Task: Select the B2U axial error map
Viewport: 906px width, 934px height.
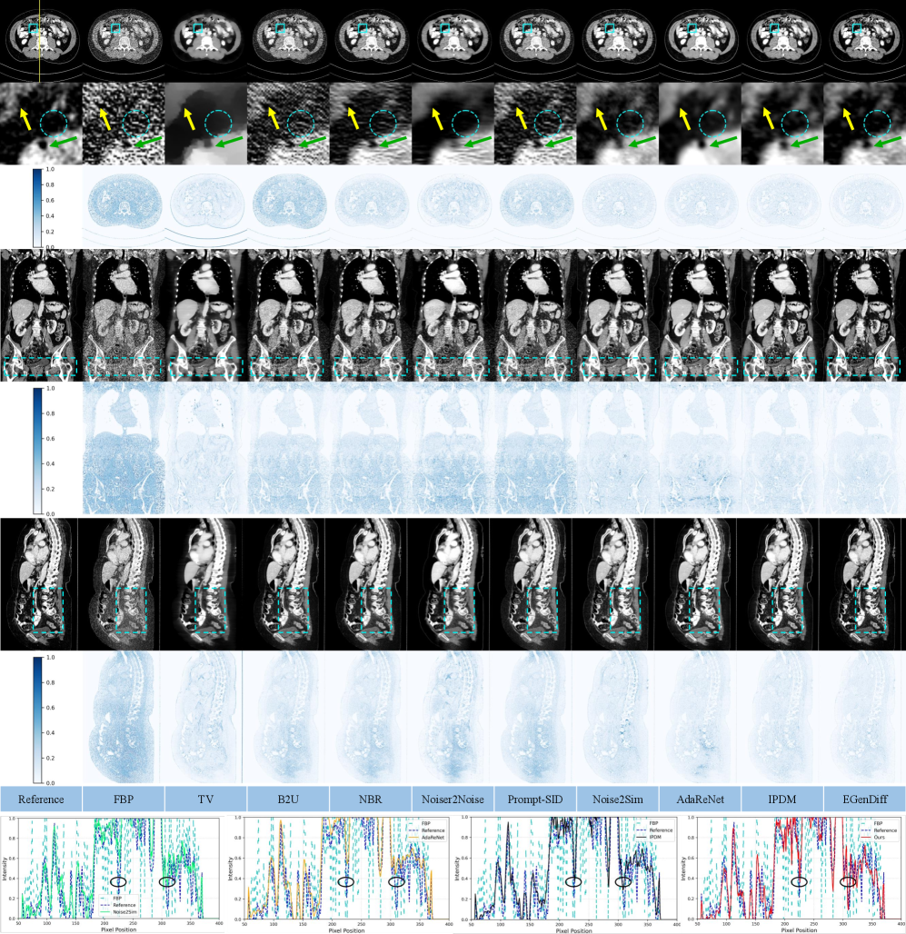Action: tap(288, 206)
